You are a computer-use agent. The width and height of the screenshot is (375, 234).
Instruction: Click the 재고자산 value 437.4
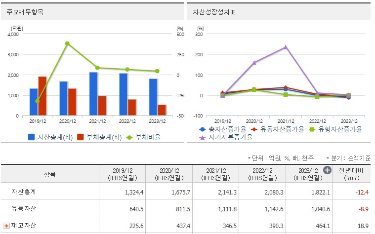tap(183, 226)
